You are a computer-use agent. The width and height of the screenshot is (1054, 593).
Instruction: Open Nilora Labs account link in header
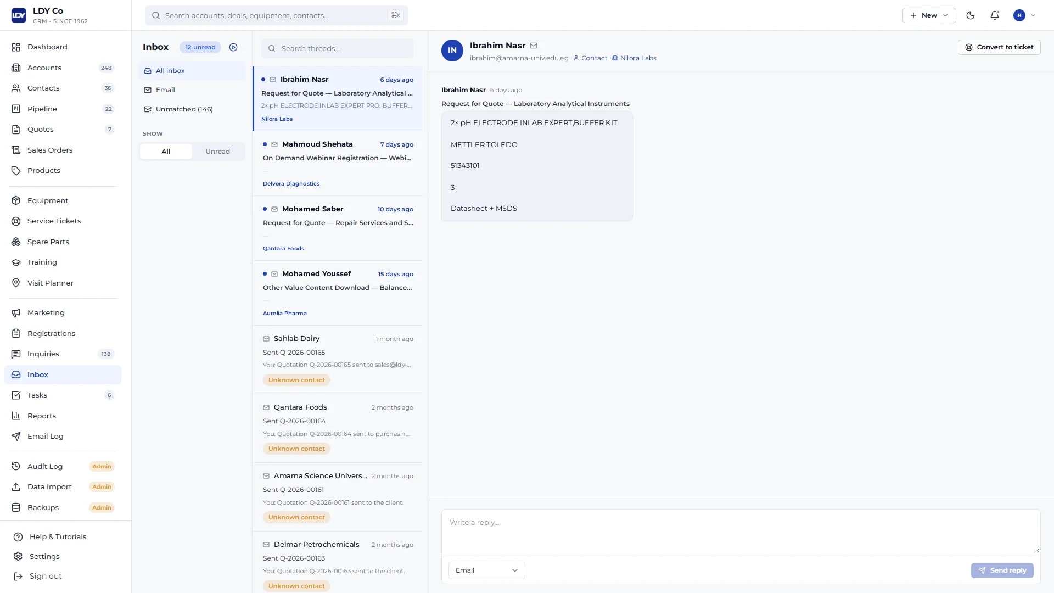(x=634, y=58)
